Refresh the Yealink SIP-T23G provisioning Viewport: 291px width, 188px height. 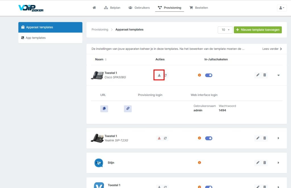point(165,138)
